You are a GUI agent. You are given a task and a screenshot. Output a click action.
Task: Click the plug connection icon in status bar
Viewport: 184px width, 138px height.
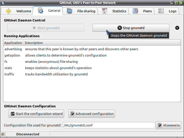[x=3, y=134]
